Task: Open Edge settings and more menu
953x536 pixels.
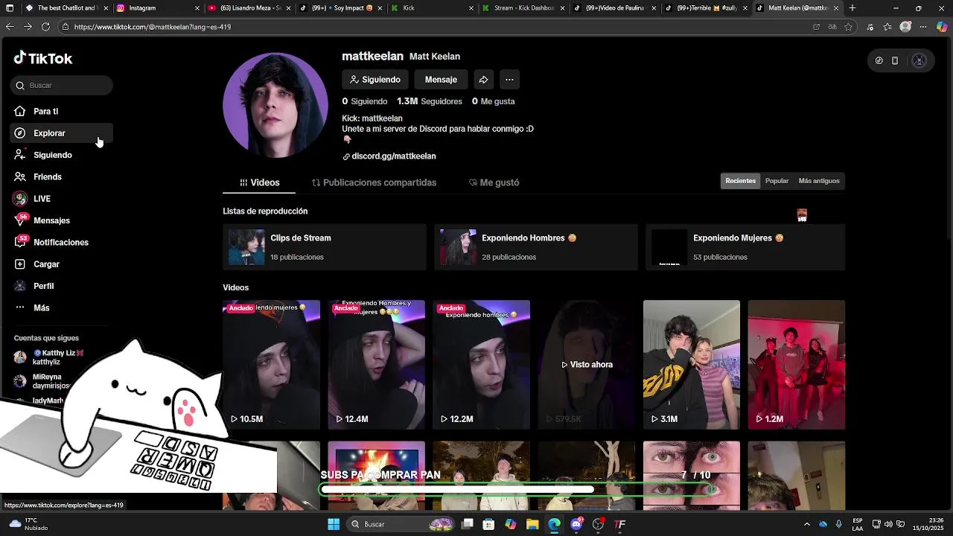Action: point(924,27)
